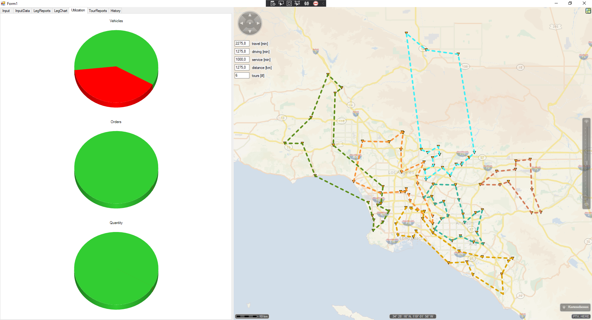Click the map zoom slider handle
The image size is (592, 320).
tap(586, 163)
